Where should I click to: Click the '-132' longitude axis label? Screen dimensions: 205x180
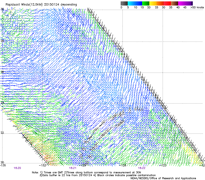(43, 165)
